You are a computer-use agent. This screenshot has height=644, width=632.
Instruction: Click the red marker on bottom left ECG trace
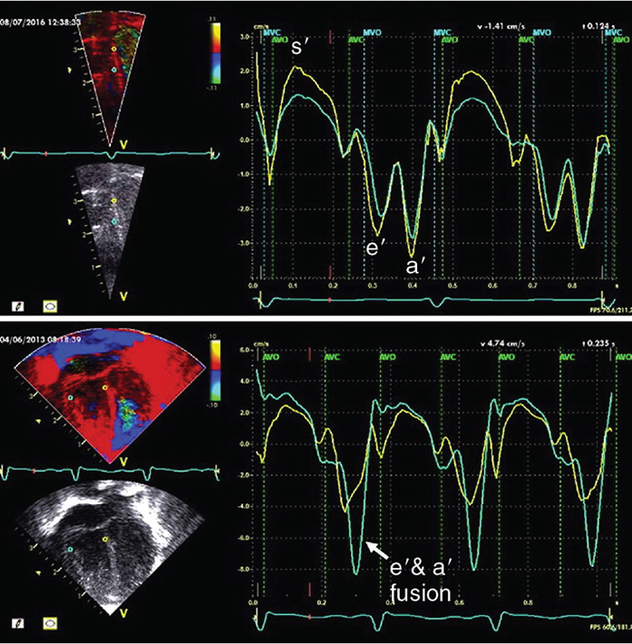(34, 471)
